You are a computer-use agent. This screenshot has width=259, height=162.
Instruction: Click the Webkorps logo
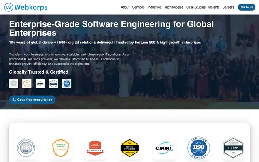coord(26,7)
